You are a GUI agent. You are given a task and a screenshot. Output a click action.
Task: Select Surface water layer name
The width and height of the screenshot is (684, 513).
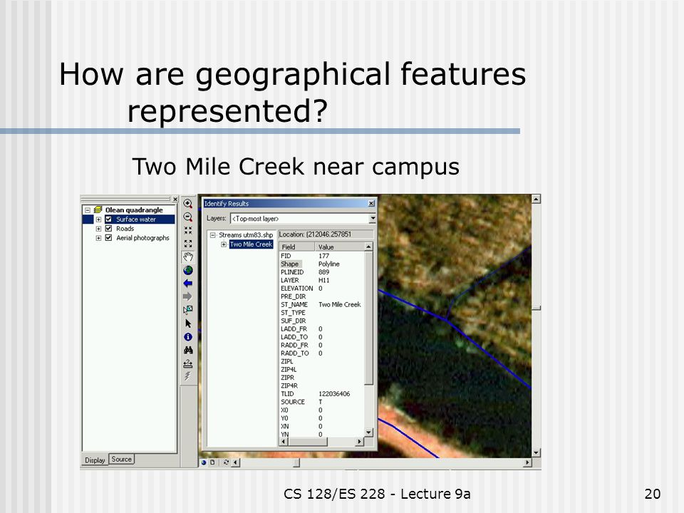click(x=135, y=219)
